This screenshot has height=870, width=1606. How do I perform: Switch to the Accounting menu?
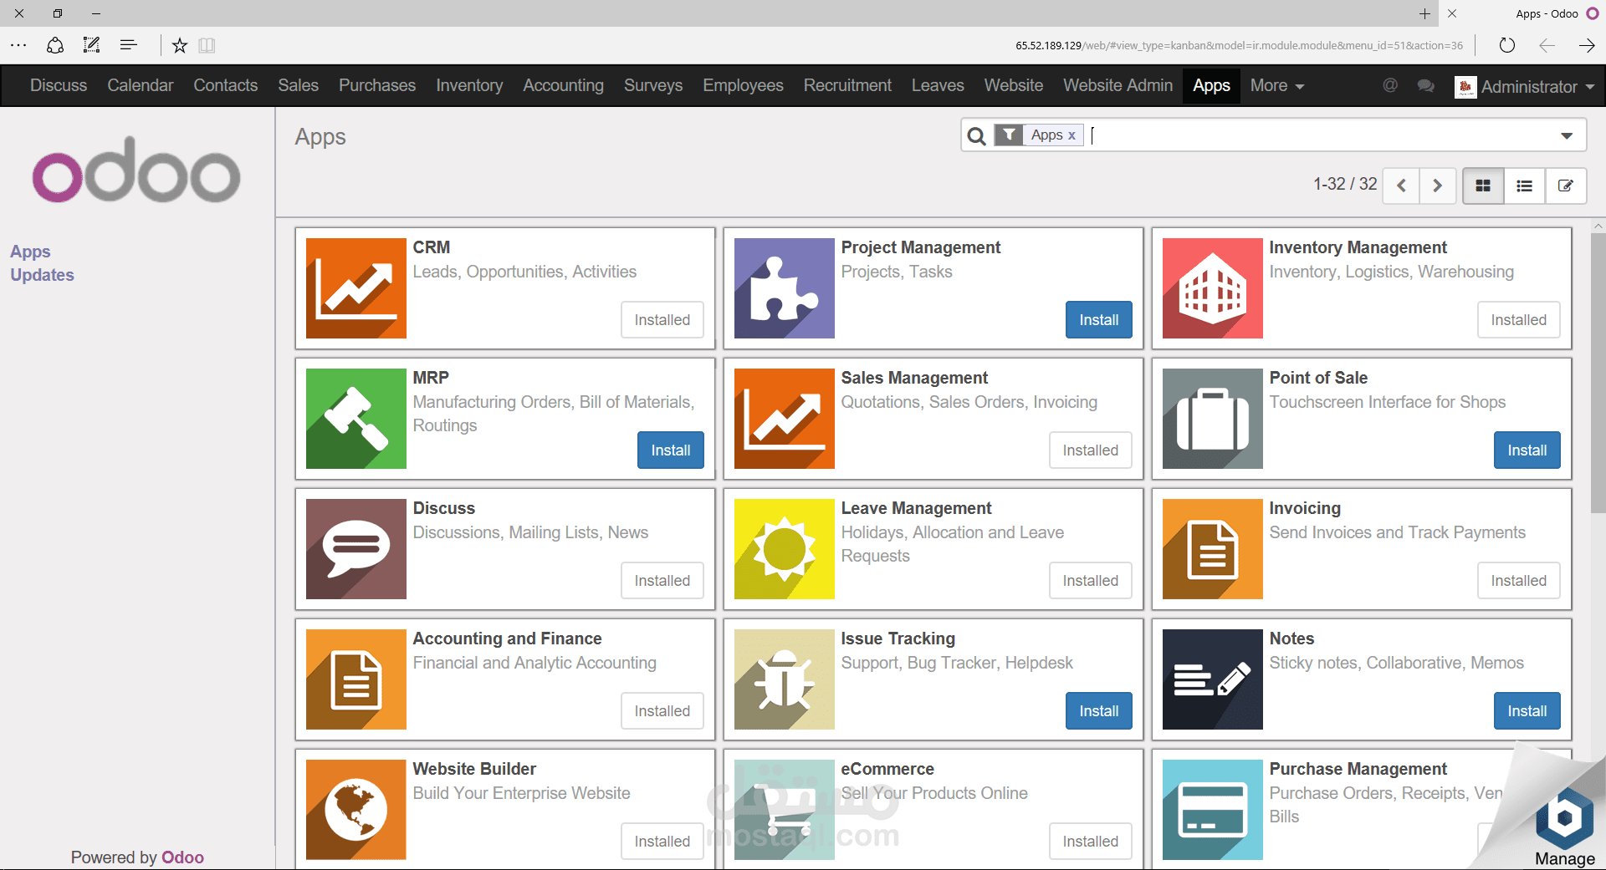tap(563, 85)
